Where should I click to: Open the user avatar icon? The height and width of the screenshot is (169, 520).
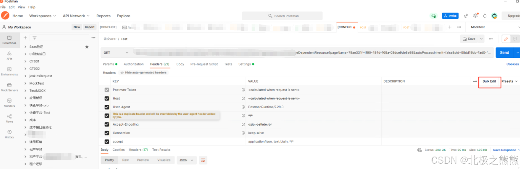click(x=494, y=16)
